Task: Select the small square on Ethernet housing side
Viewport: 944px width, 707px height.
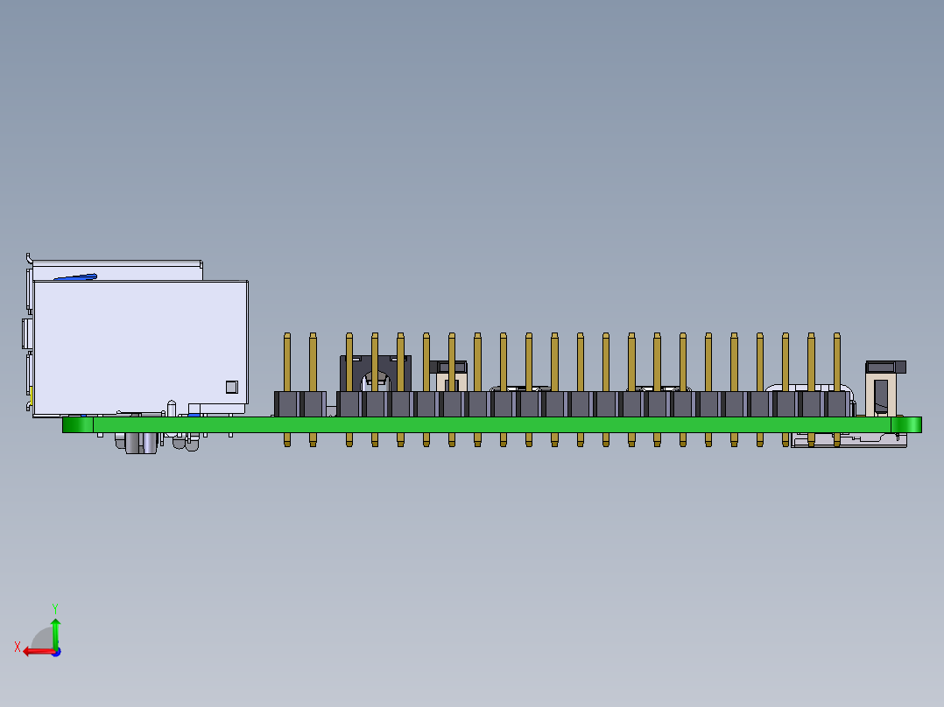Action: click(232, 387)
